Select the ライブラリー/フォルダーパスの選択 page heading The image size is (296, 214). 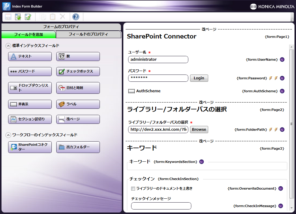tap(177, 109)
